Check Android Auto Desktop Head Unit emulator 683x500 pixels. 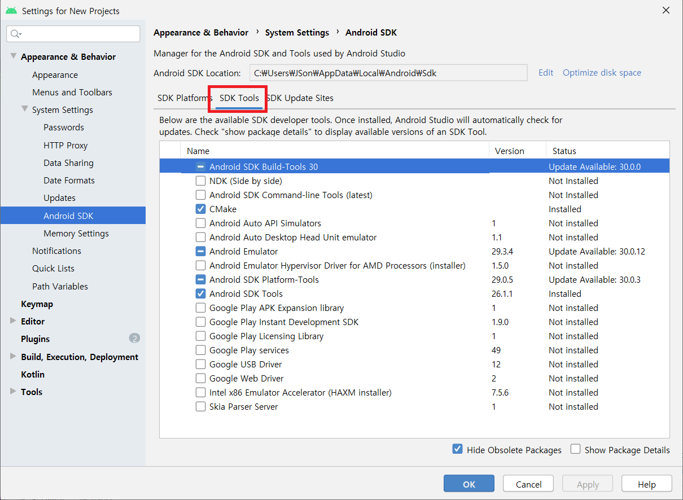point(200,238)
